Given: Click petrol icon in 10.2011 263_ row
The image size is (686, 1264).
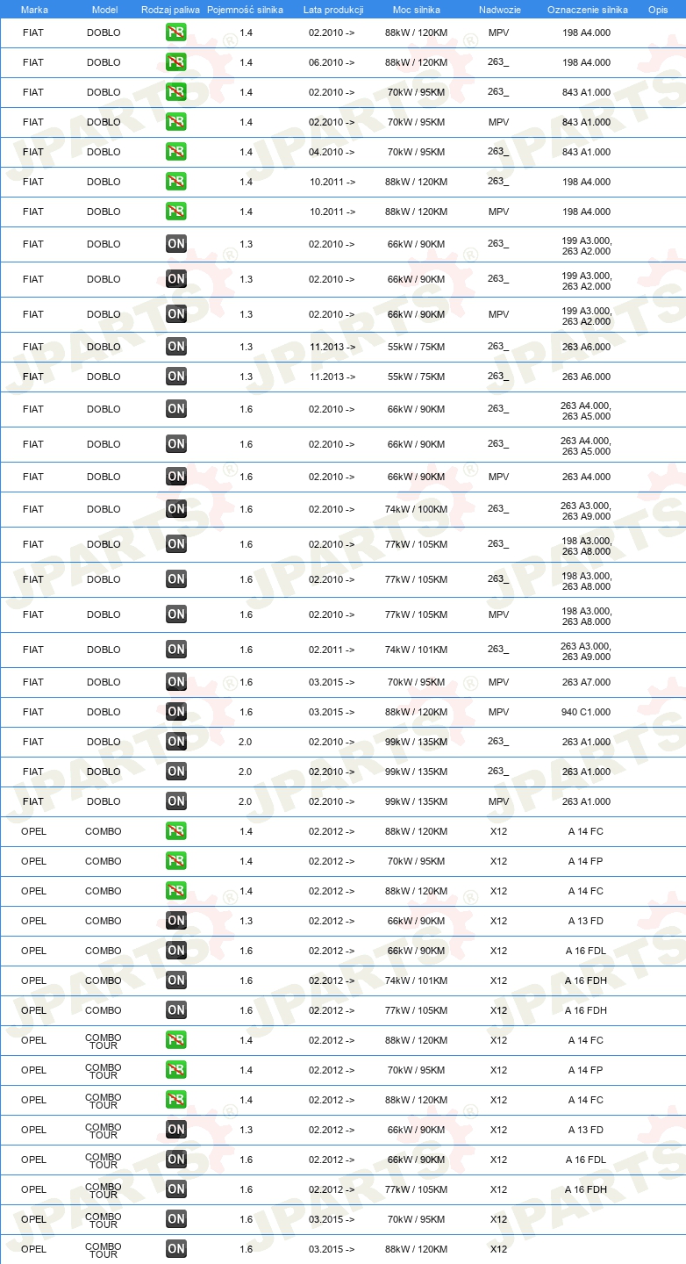Looking at the screenshot, I should tap(175, 182).
